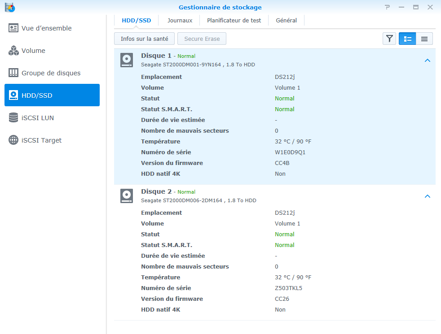Click the Infos sur la santé button

point(144,39)
